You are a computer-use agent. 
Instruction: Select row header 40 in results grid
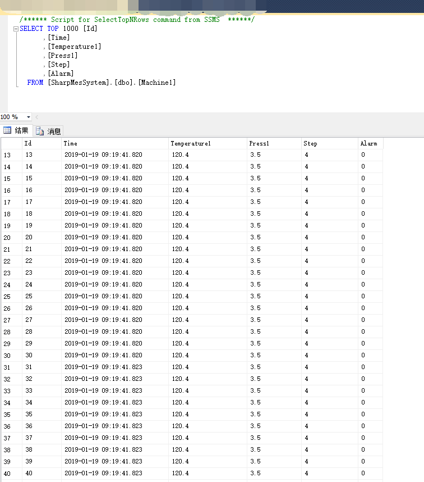coord(11,474)
